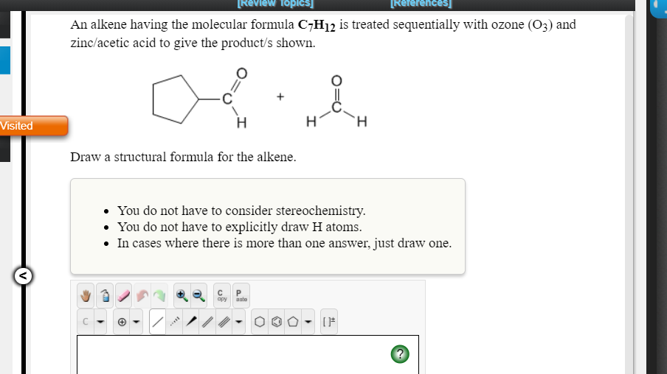Image resolution: width=667 pixels, height=374 pixels.
Task: Zoom out of the drawing canvas
Action: [x=199, y=296]
